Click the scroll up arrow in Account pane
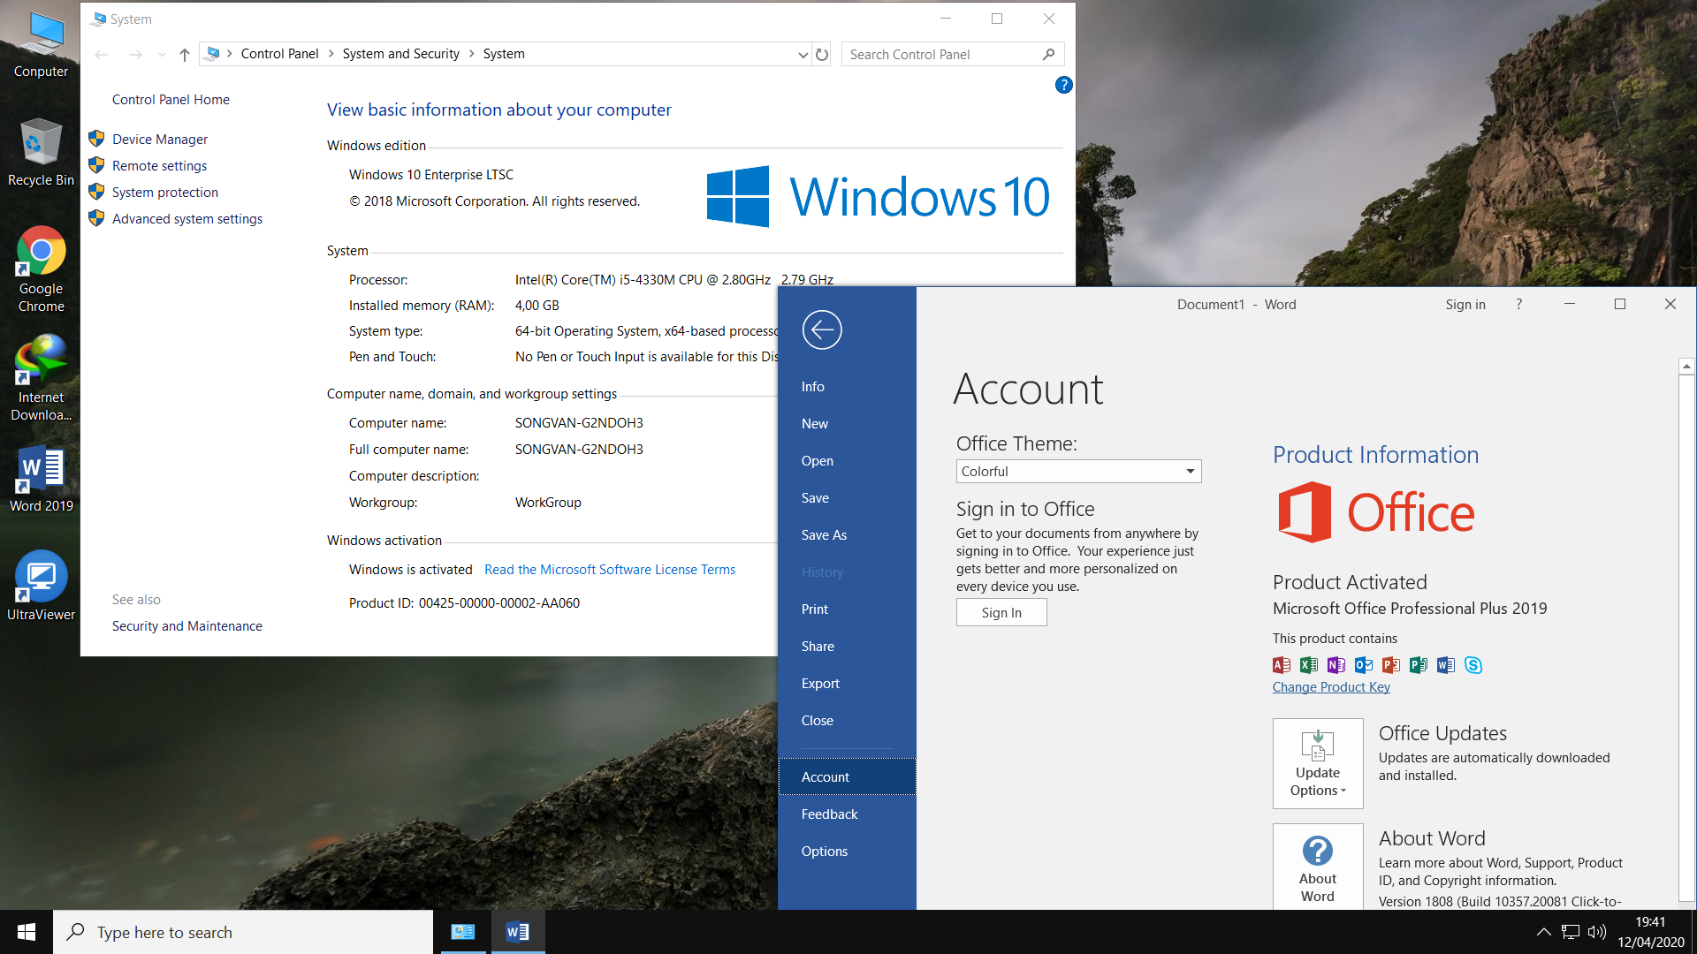Screen dimensions: 1697x954 [1686, 366]
